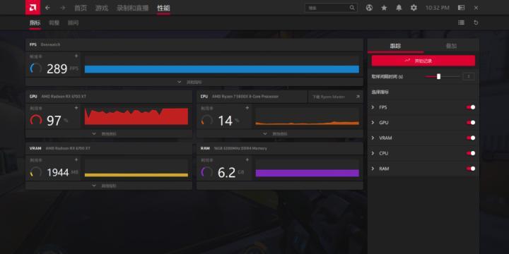Open notifications bell icon
The width and height of the screenshot is (509, 254).
[x=399, y=8]
